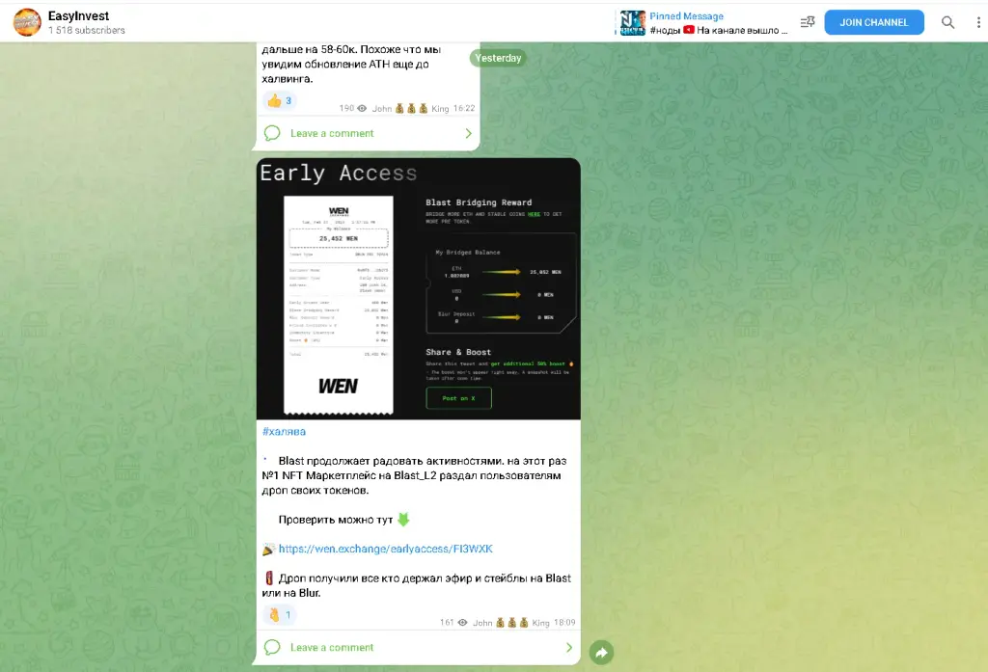Expand comments chevron on the 16:22 post
Viewport: 988px width, 672px height.
click(468, 133)
